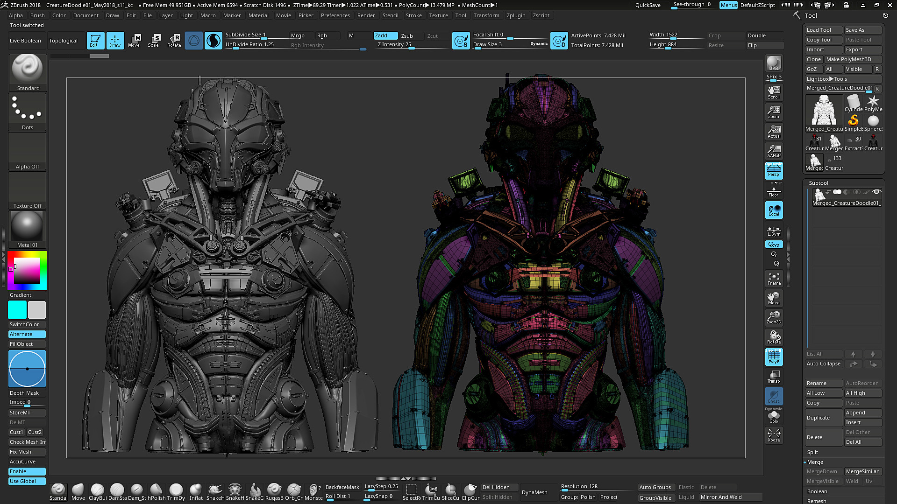Select the Zoom canvas icon

pos(774,112)
